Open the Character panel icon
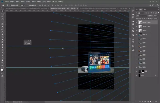The height and width of the screenshot is (103, 160). [x=133, y=39]
